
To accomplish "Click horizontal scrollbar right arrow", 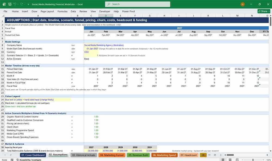I will pos(267,155).
